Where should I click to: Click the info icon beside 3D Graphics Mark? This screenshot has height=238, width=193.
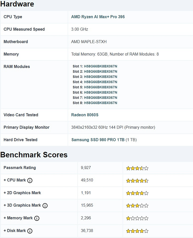pos(45,206)
